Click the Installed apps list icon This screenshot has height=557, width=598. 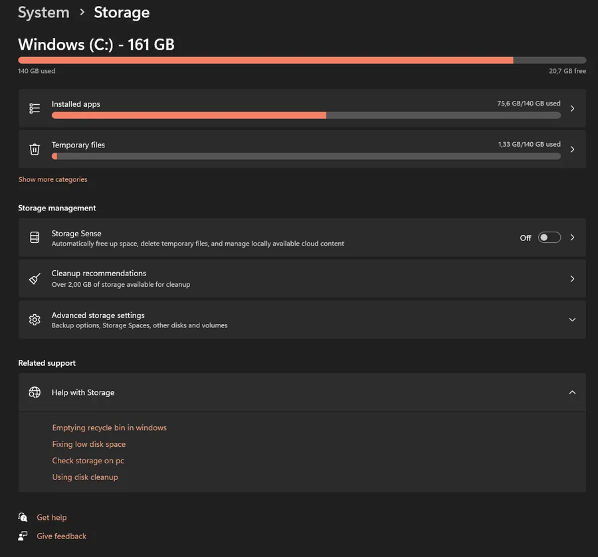pyautogui.click(x=35, y=109)
